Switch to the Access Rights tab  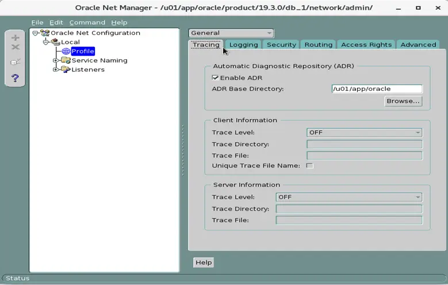(x=366, y=45)
